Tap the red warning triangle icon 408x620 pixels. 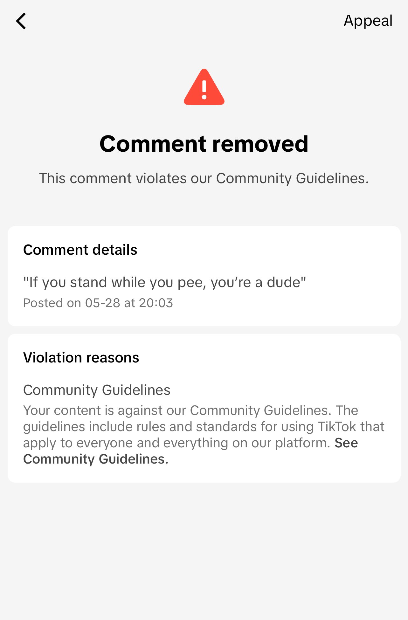(204, 87)
